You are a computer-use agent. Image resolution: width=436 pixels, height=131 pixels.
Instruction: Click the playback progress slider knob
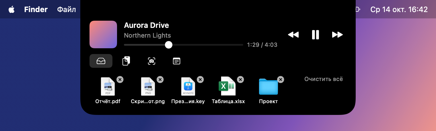(x=169, y=45)
